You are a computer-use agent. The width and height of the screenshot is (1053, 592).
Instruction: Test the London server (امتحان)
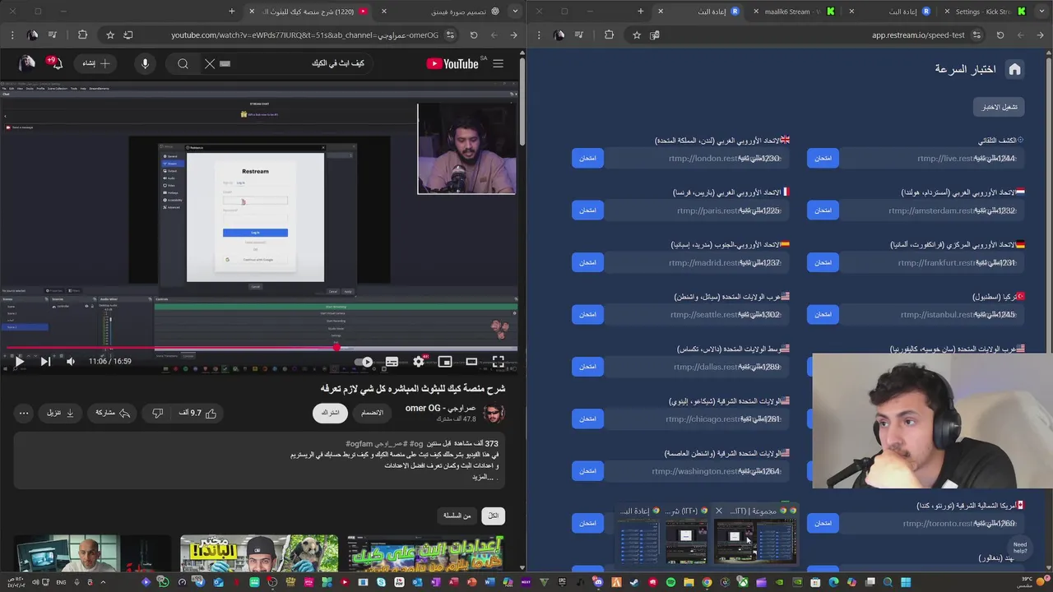[x=588, y=158]
